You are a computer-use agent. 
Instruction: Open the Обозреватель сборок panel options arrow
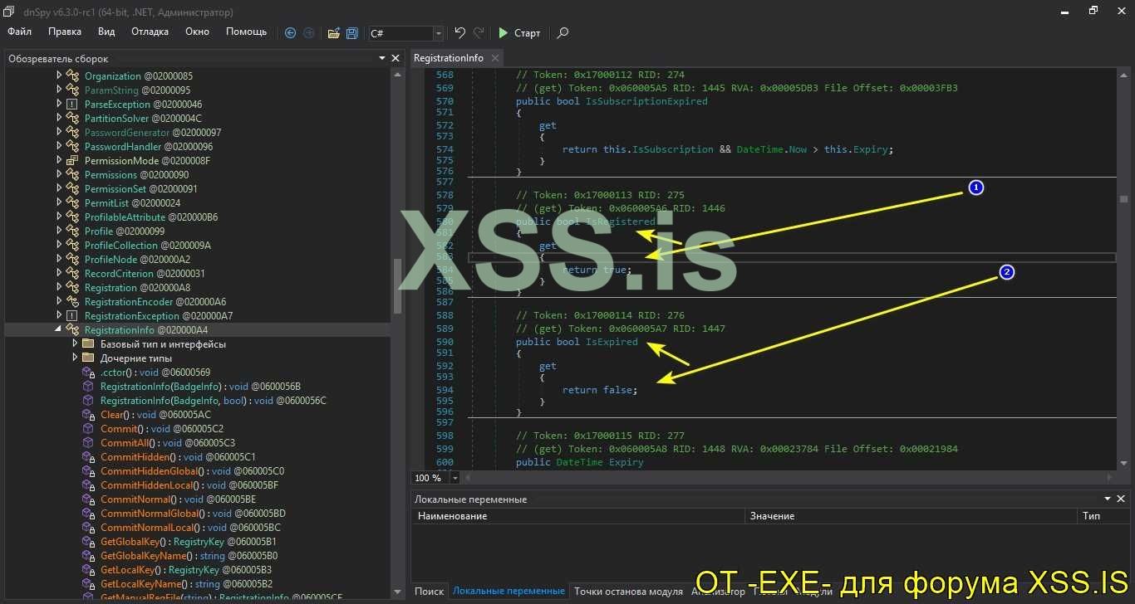381,58
